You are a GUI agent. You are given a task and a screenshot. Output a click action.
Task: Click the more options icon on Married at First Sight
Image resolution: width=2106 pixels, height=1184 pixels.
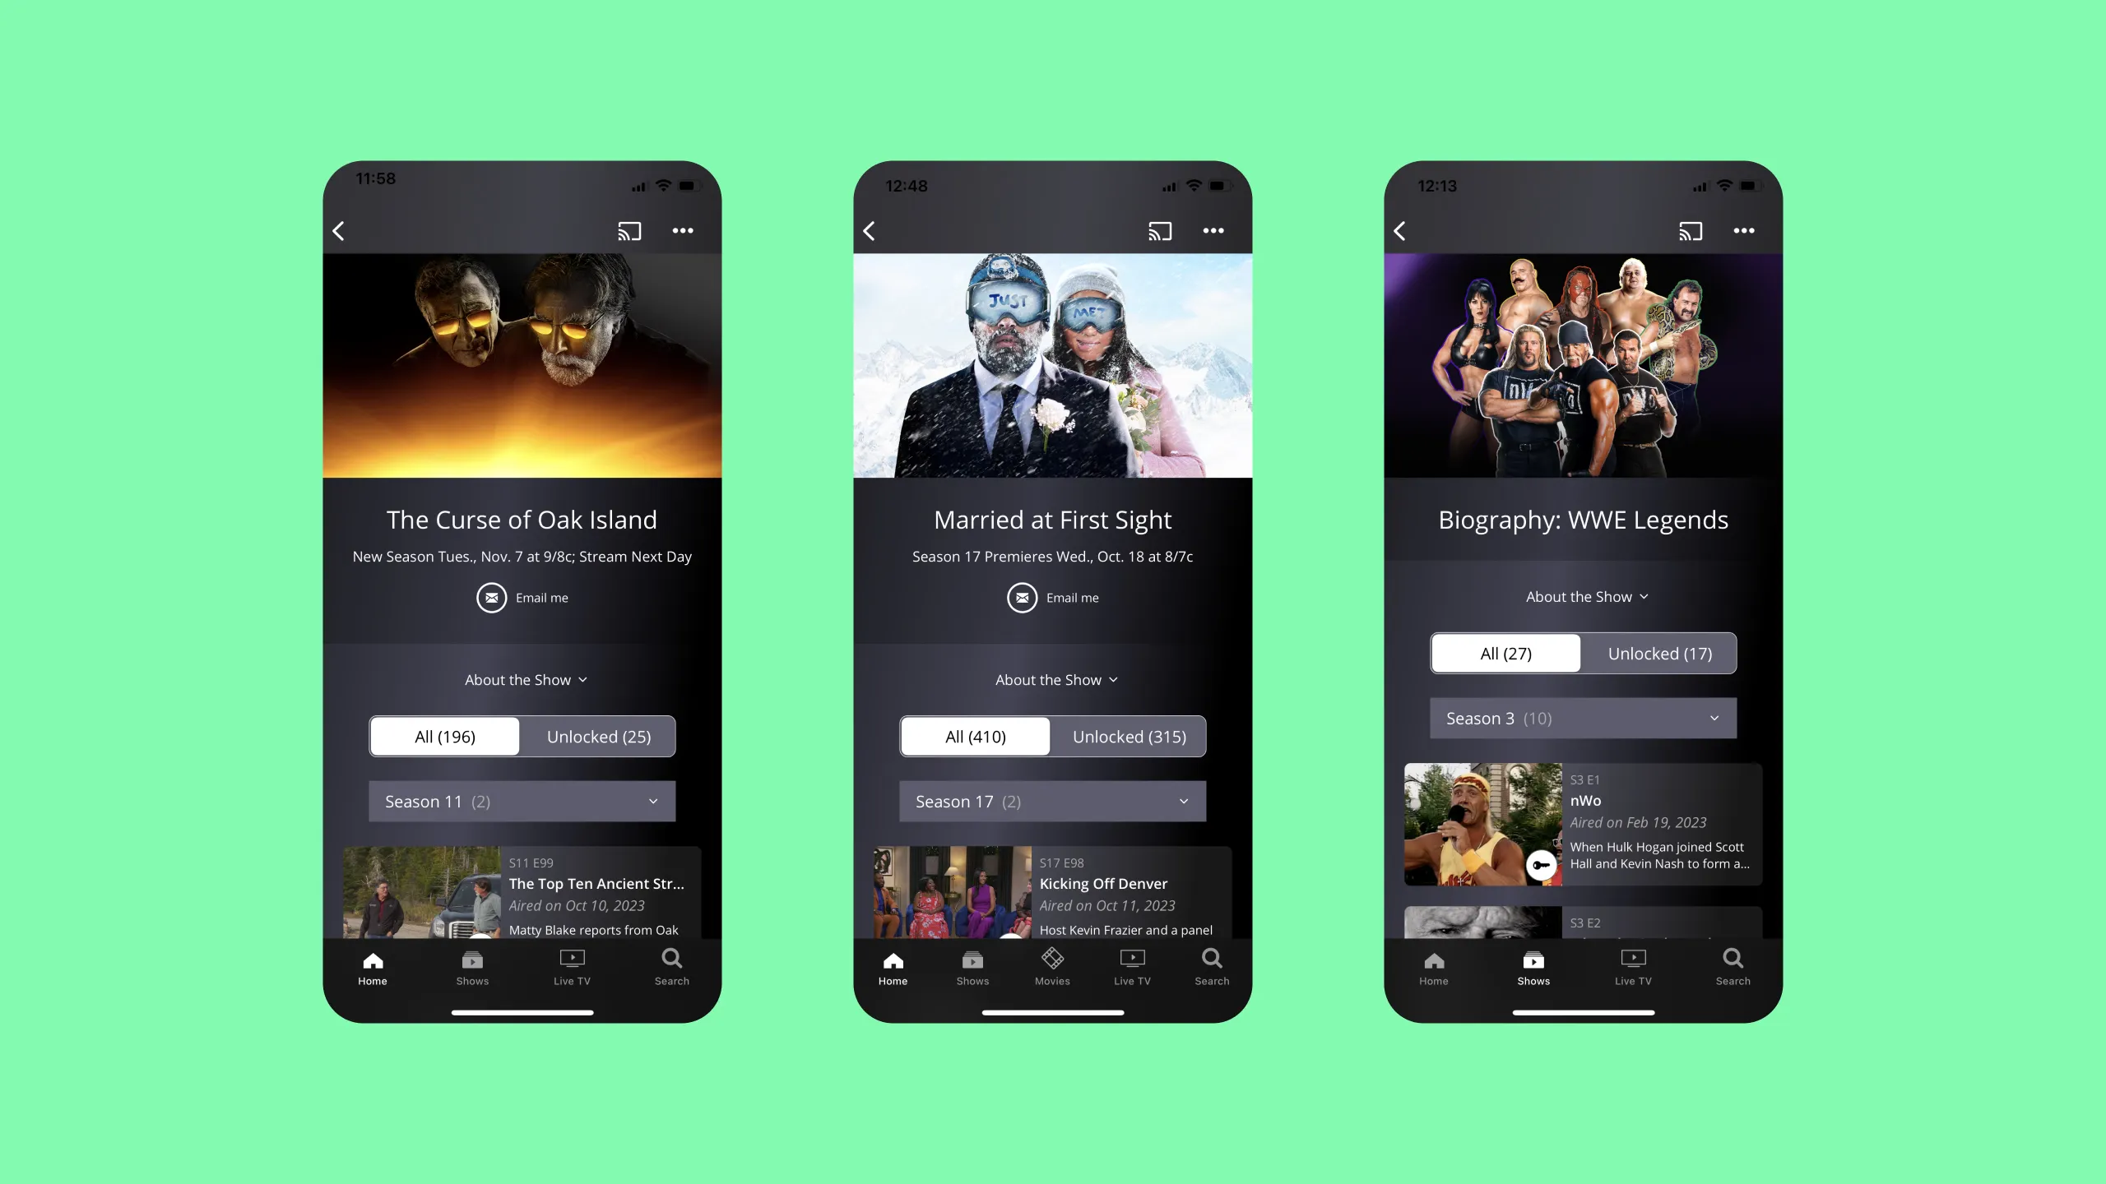(x=1213, y=230)
